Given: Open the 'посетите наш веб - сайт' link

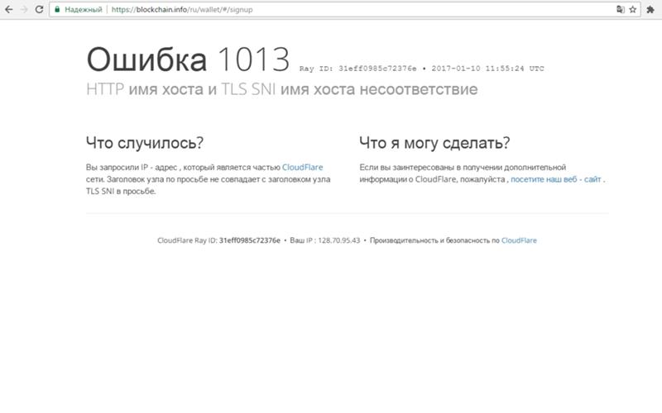Looking at the screenshot, I should (x=555, y=179).
